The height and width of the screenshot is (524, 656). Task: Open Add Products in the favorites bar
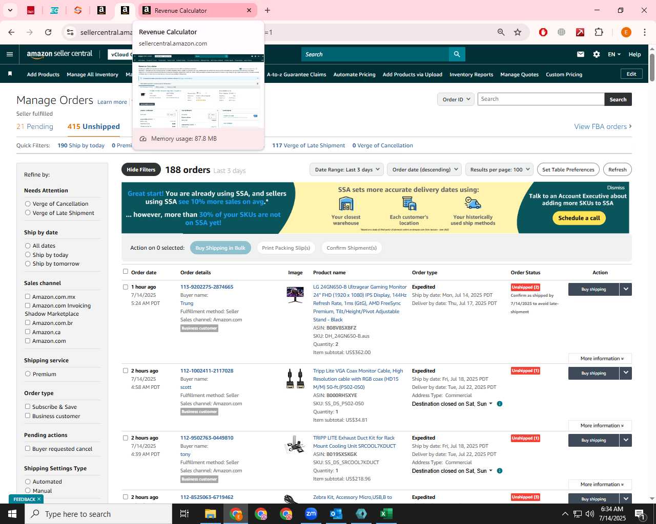point(43,74)
